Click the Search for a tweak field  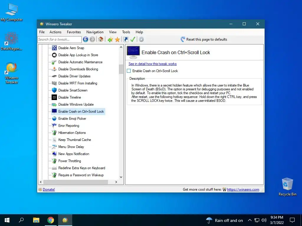[x=60, y=39]
